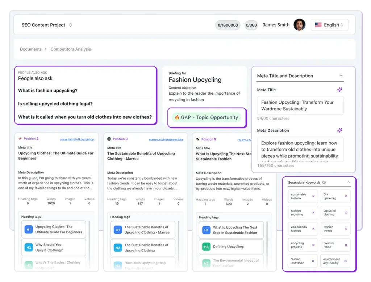The height and width of the screenshot is (282, 371).
Task: Open the upcyclemystuff.com competitor link
Action: (77, 139)
